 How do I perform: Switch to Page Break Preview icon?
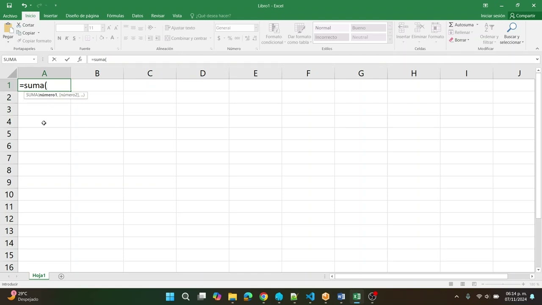tap(474, 284)
